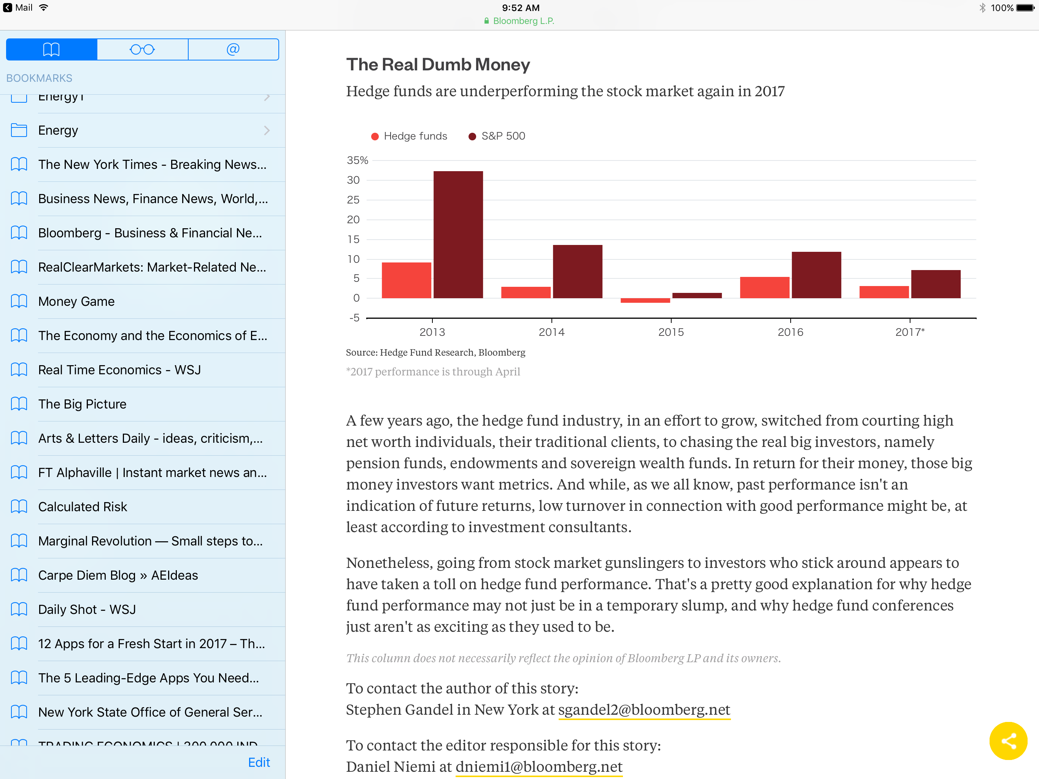Open the Shared Links @ tab
1039x779 pixels.
click(x=233, y=49)
